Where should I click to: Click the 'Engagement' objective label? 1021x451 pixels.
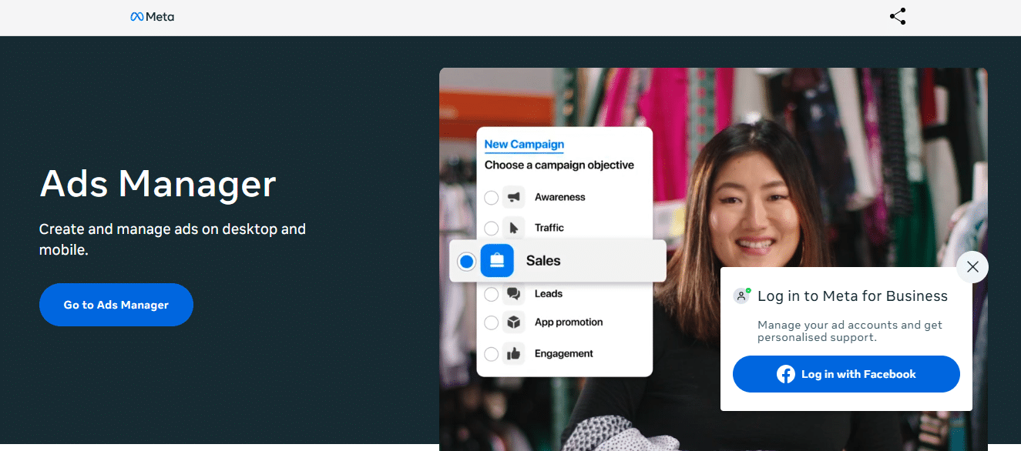pos(564,354)
